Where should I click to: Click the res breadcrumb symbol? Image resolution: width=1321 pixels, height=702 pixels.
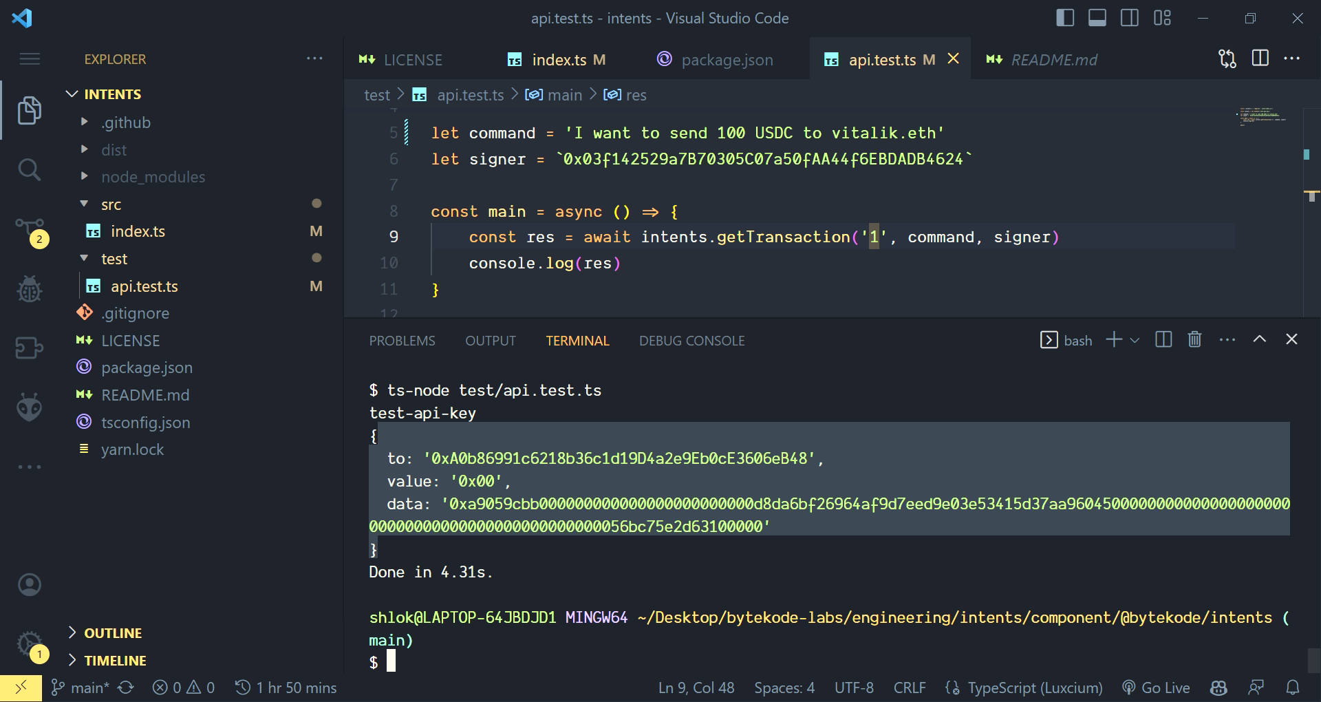(625, 95)
